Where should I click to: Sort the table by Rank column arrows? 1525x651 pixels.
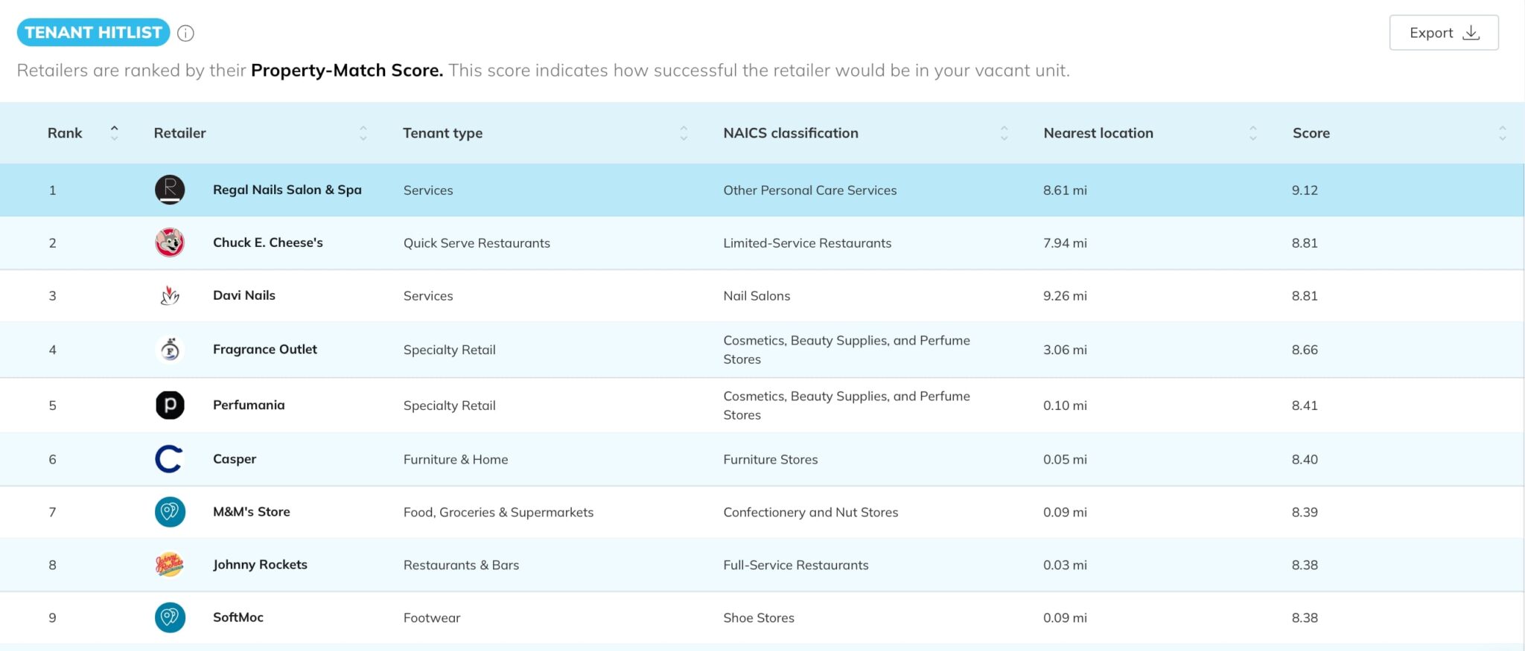114,133
